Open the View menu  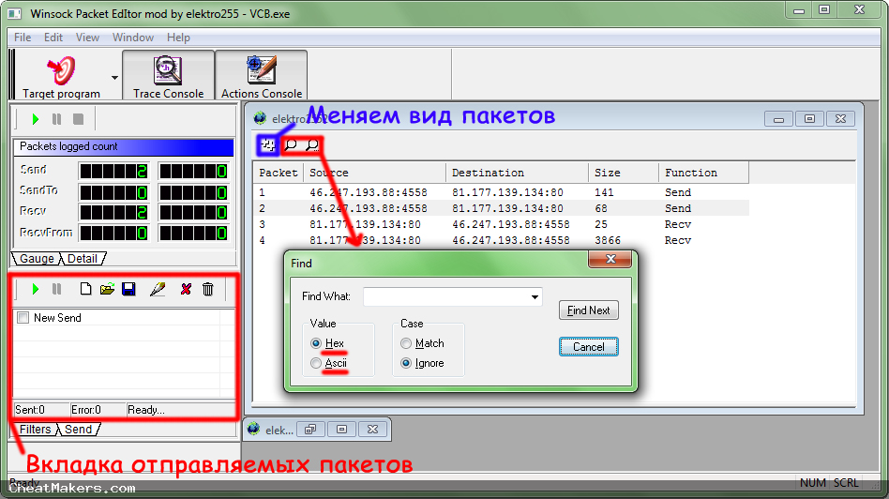point(87,38)
